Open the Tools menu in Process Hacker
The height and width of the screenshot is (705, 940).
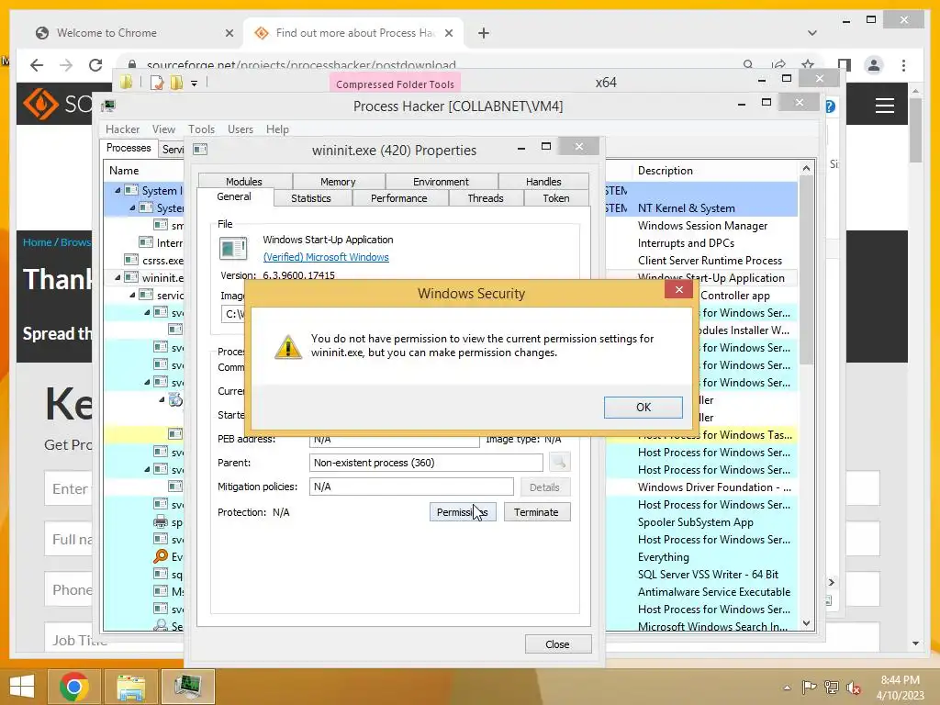[x=201, y=129]
